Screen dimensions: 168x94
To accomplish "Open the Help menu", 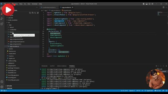I will click(x=40, y=4).
